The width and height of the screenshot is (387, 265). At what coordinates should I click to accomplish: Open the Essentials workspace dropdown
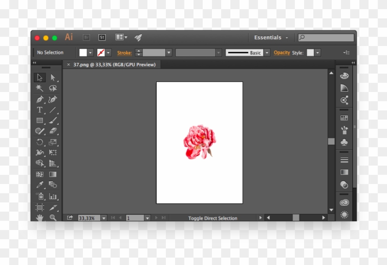[270, 37]
